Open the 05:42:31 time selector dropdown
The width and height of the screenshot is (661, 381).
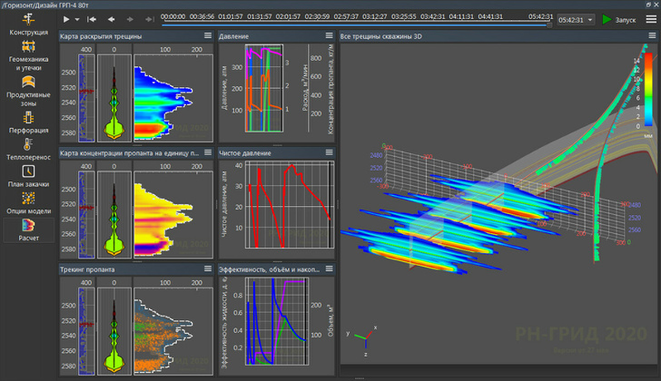point(573,20)
